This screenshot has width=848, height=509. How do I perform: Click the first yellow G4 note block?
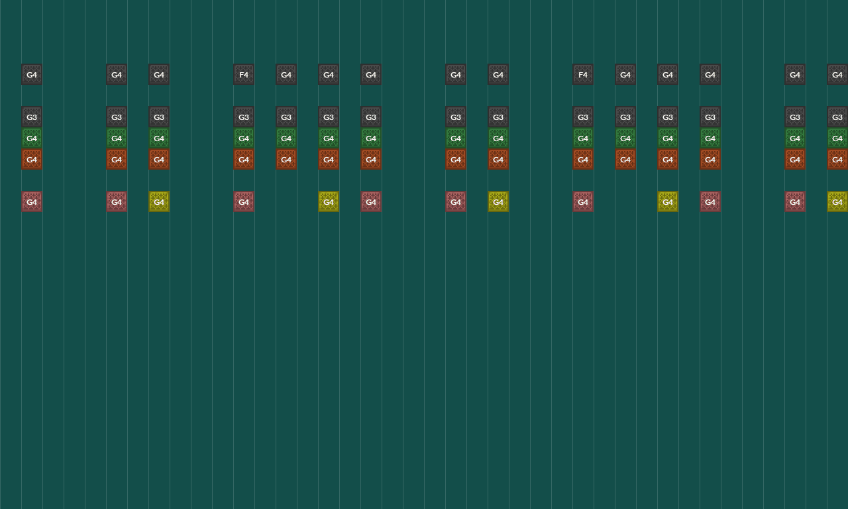pyautogui.click(x=159, y=201)
